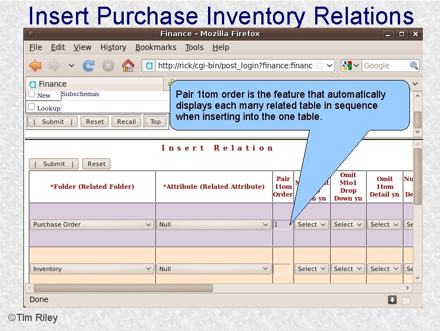440x331 pixels.
Task: Click the lower frame scrollbar thumb
Action: (x=418, y=177)
